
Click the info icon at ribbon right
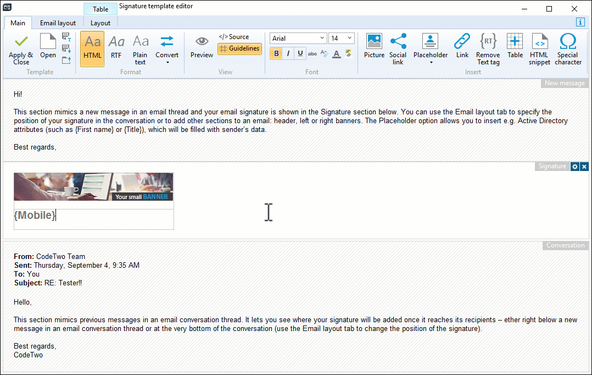tap(580, 23)
